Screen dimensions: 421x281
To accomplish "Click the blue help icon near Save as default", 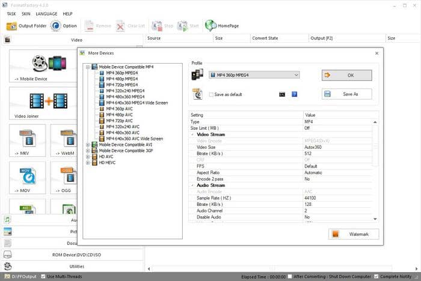I will [294, 94].
